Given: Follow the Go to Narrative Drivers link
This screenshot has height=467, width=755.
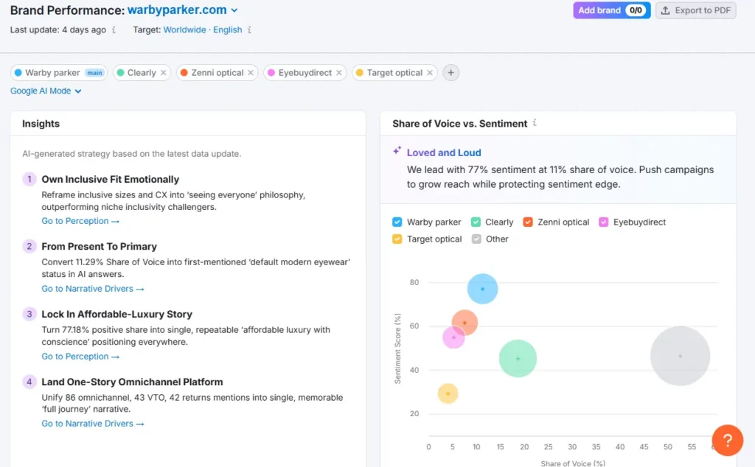Looking at the screenshot, I should (93, 289).
